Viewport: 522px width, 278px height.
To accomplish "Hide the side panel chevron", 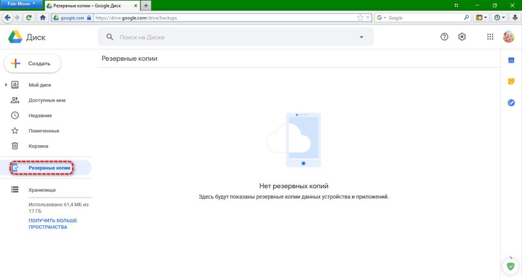I will 511,258.
